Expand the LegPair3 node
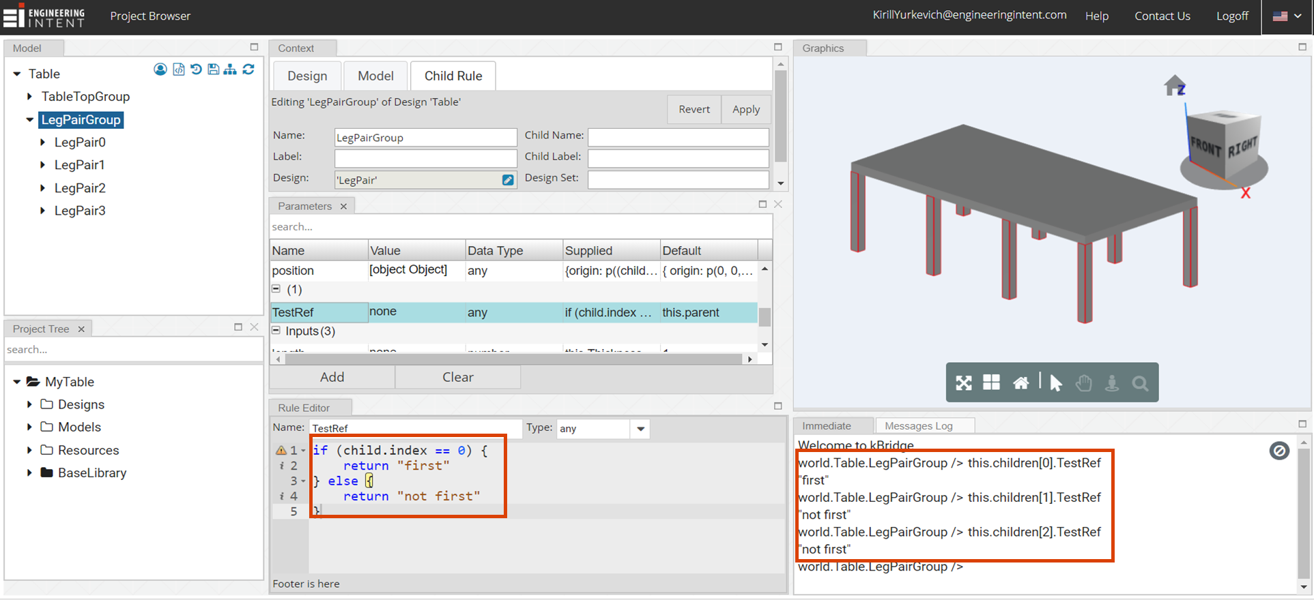This screenshot has width=1314, height=600. tap(42, 211)
